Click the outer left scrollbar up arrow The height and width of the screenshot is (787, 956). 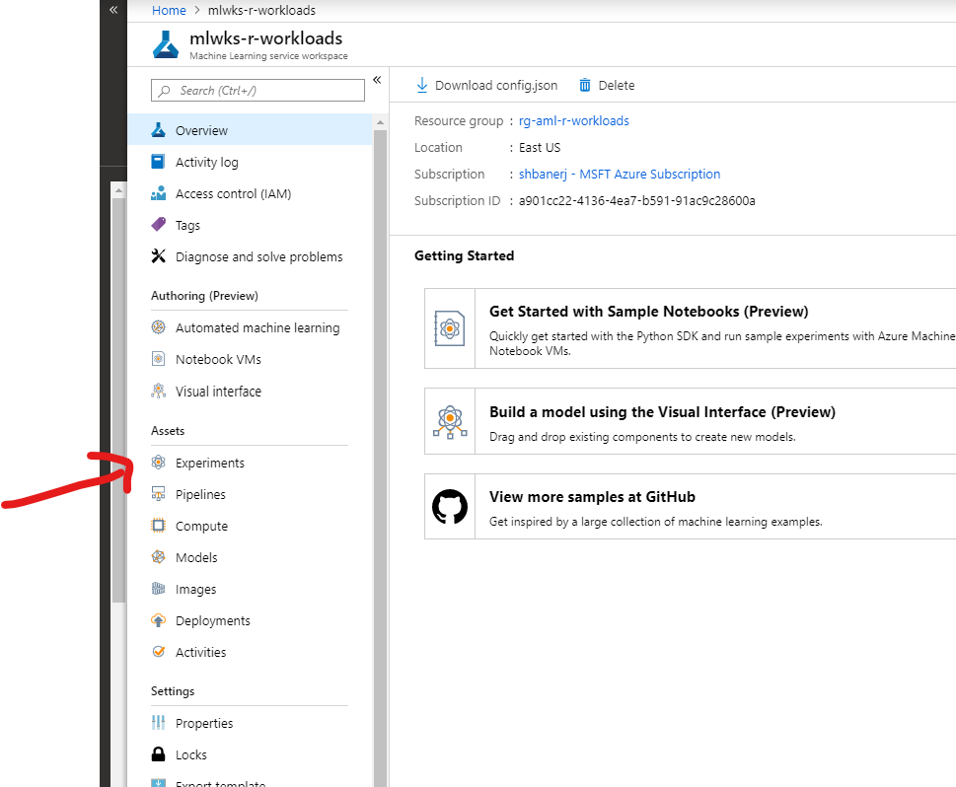(119, 190)
